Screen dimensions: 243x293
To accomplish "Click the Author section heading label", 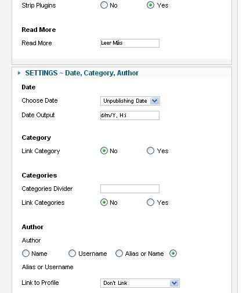I will (x=32, y=227).
